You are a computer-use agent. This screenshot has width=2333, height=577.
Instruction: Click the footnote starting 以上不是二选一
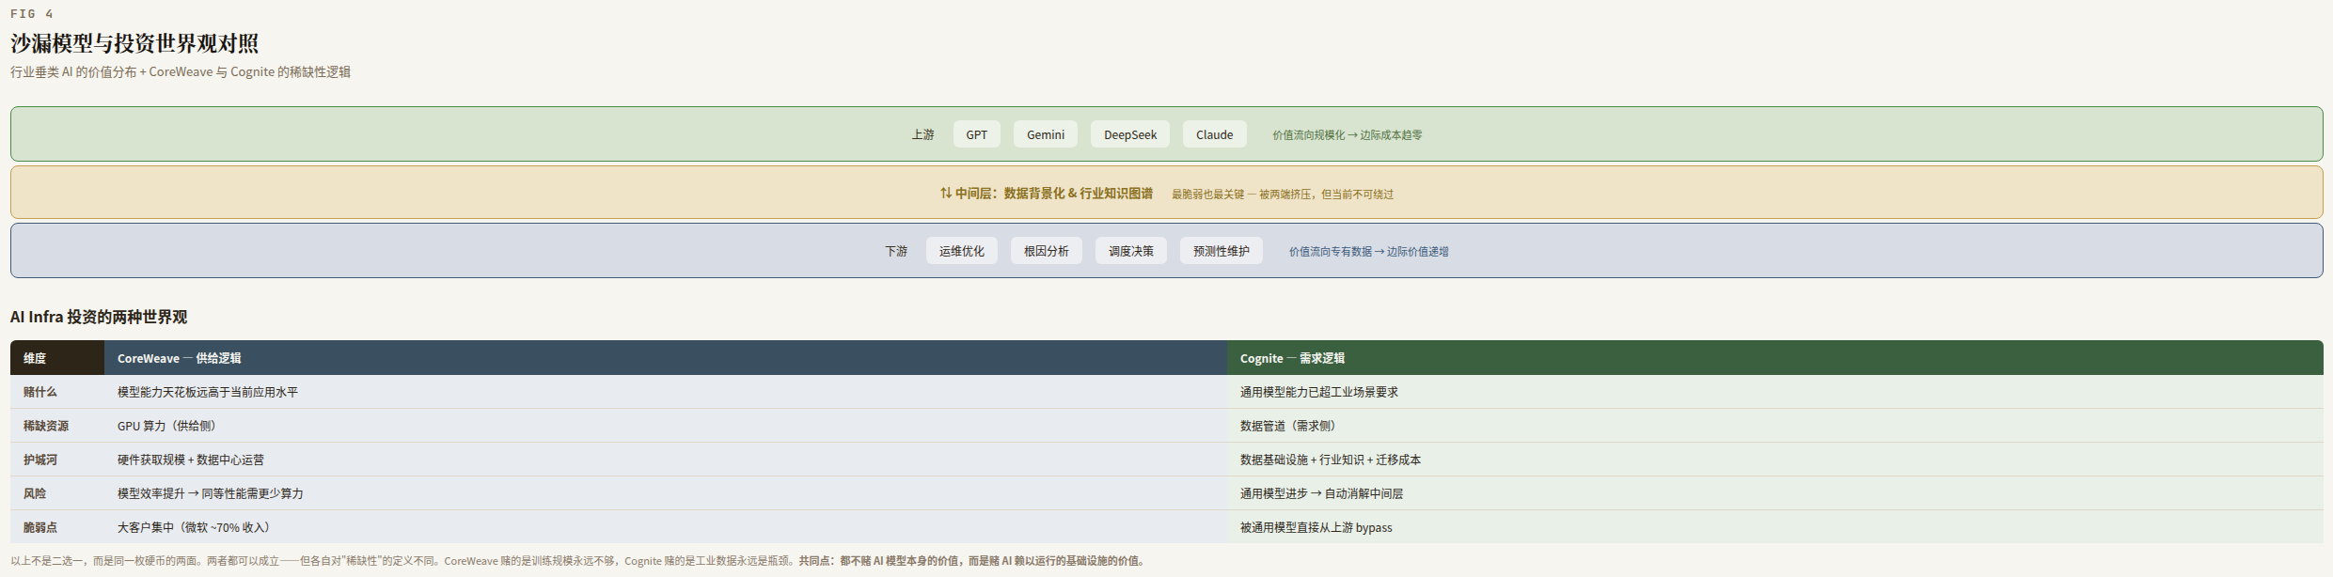pos(578,561)
